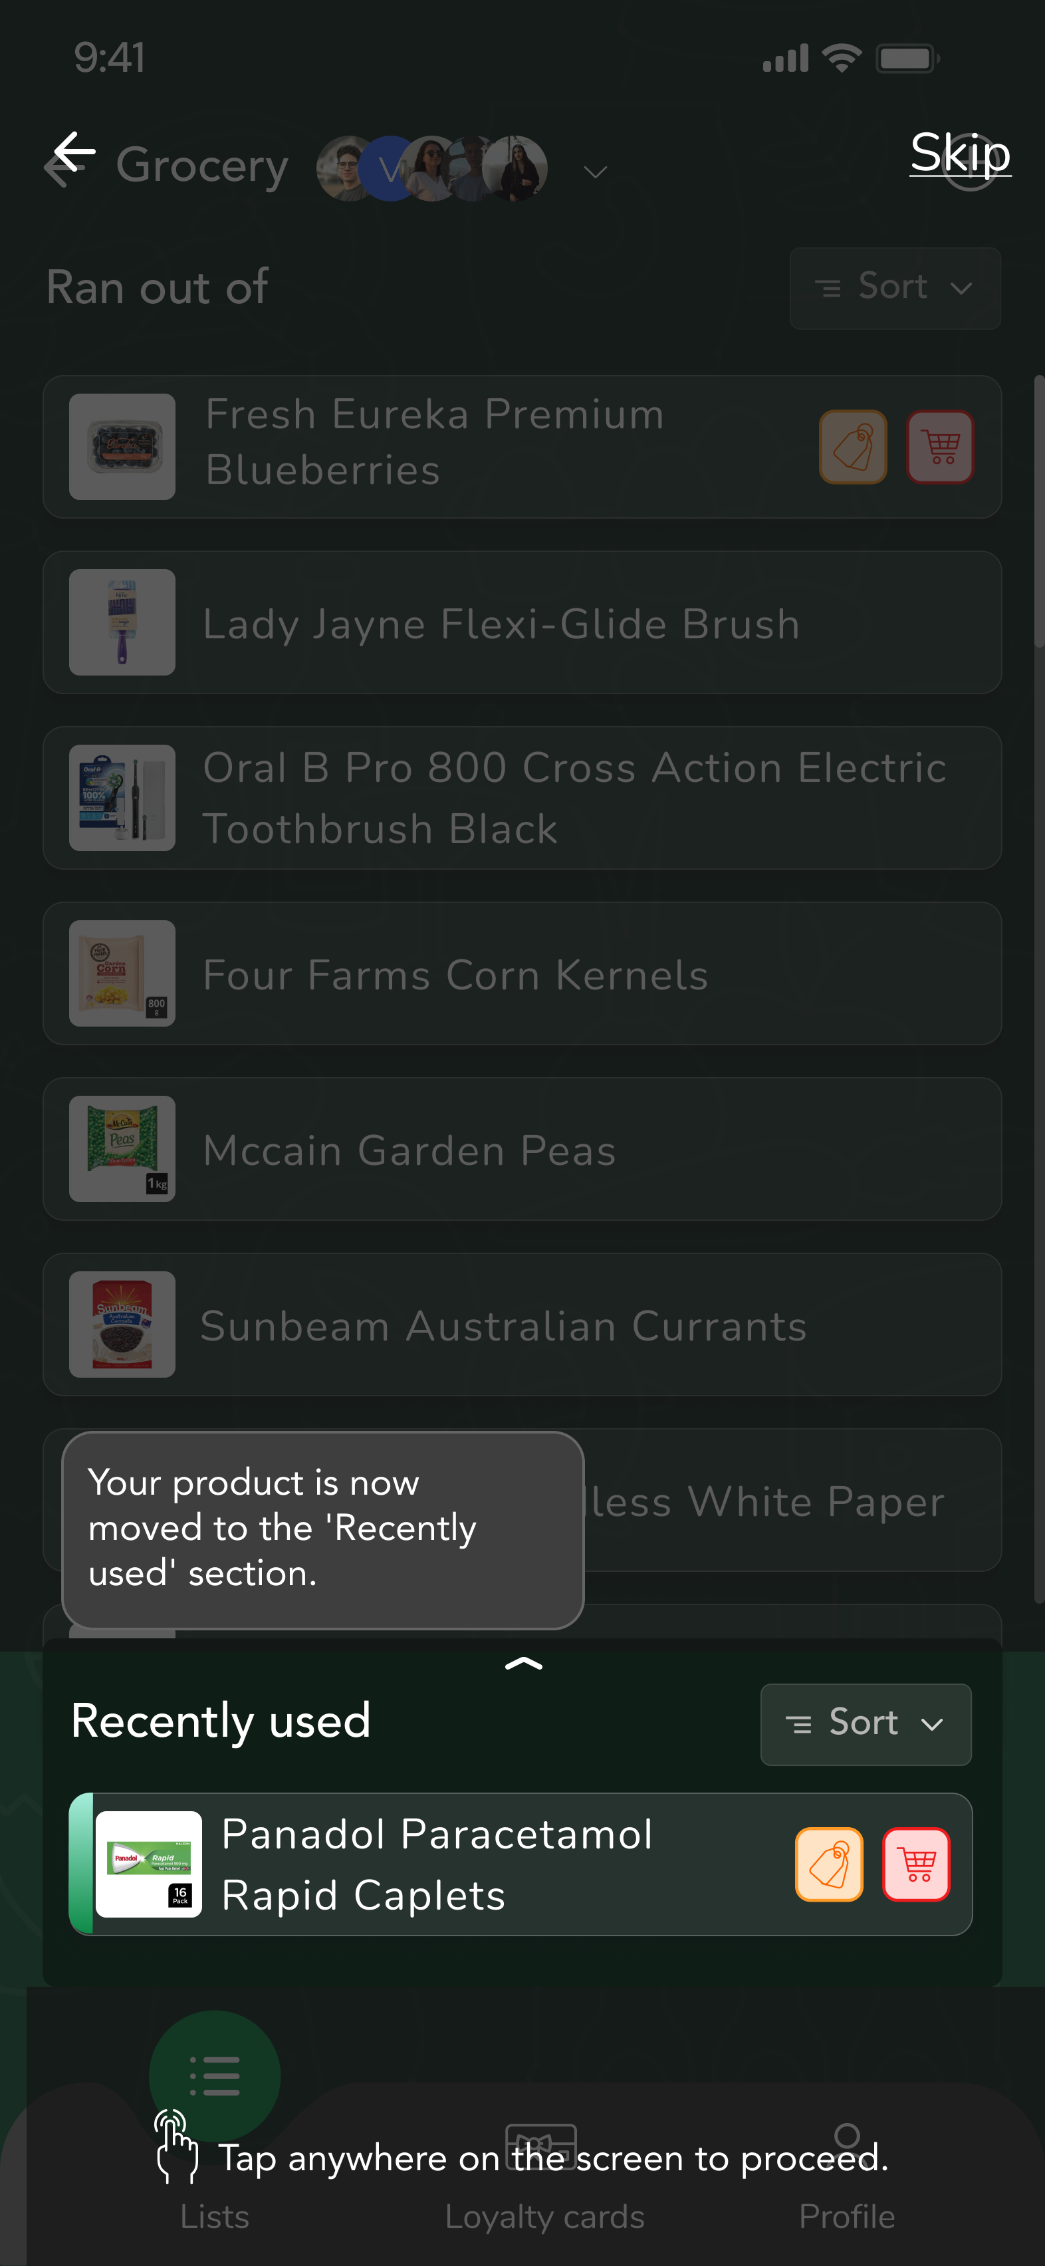Tap the Four Farms Corn Kernels item
The width and height of the screenshot is (1045, 2266).
point(522,974)
